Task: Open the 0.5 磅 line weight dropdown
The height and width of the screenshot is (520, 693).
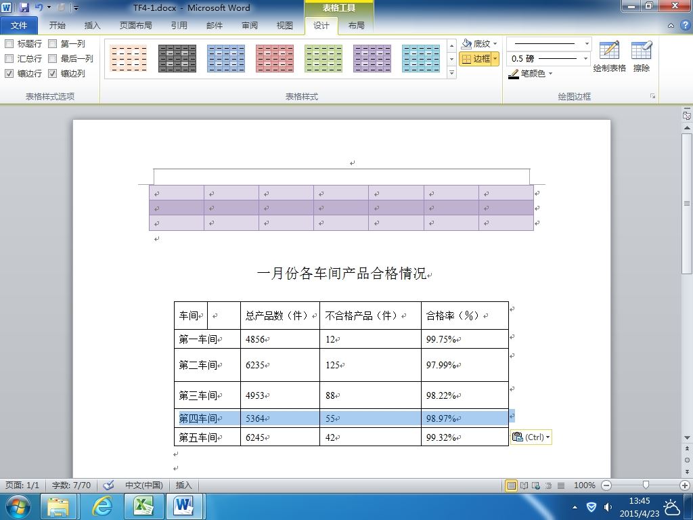Action: (x=586, y=58)
